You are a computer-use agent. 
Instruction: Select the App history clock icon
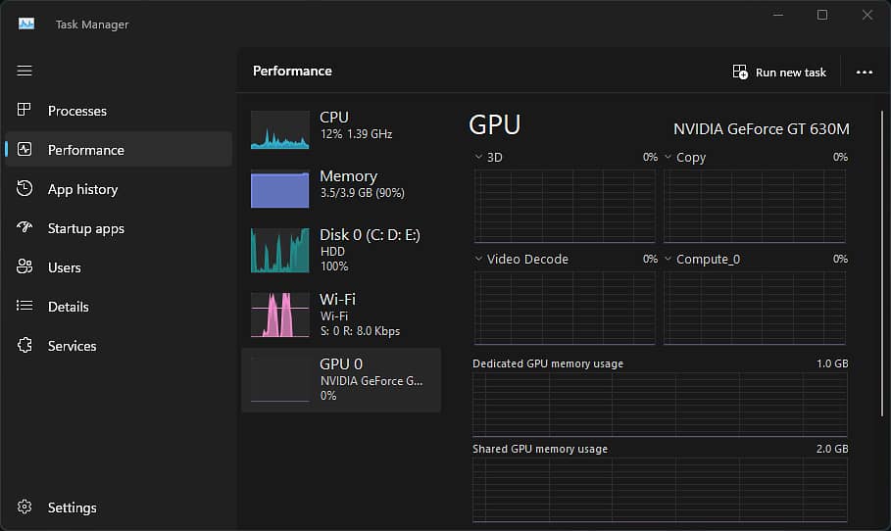25,189
